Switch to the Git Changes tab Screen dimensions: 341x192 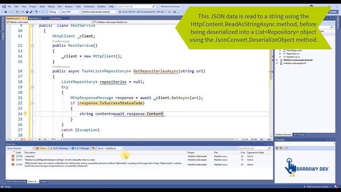pos(299,135)
